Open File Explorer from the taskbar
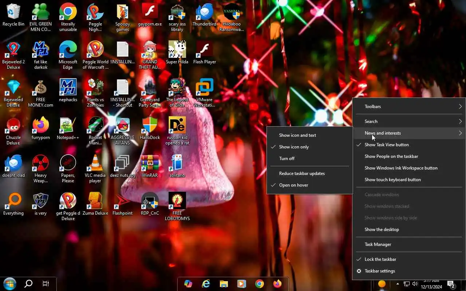Screen dimensions: 466x291 point(224,284)
